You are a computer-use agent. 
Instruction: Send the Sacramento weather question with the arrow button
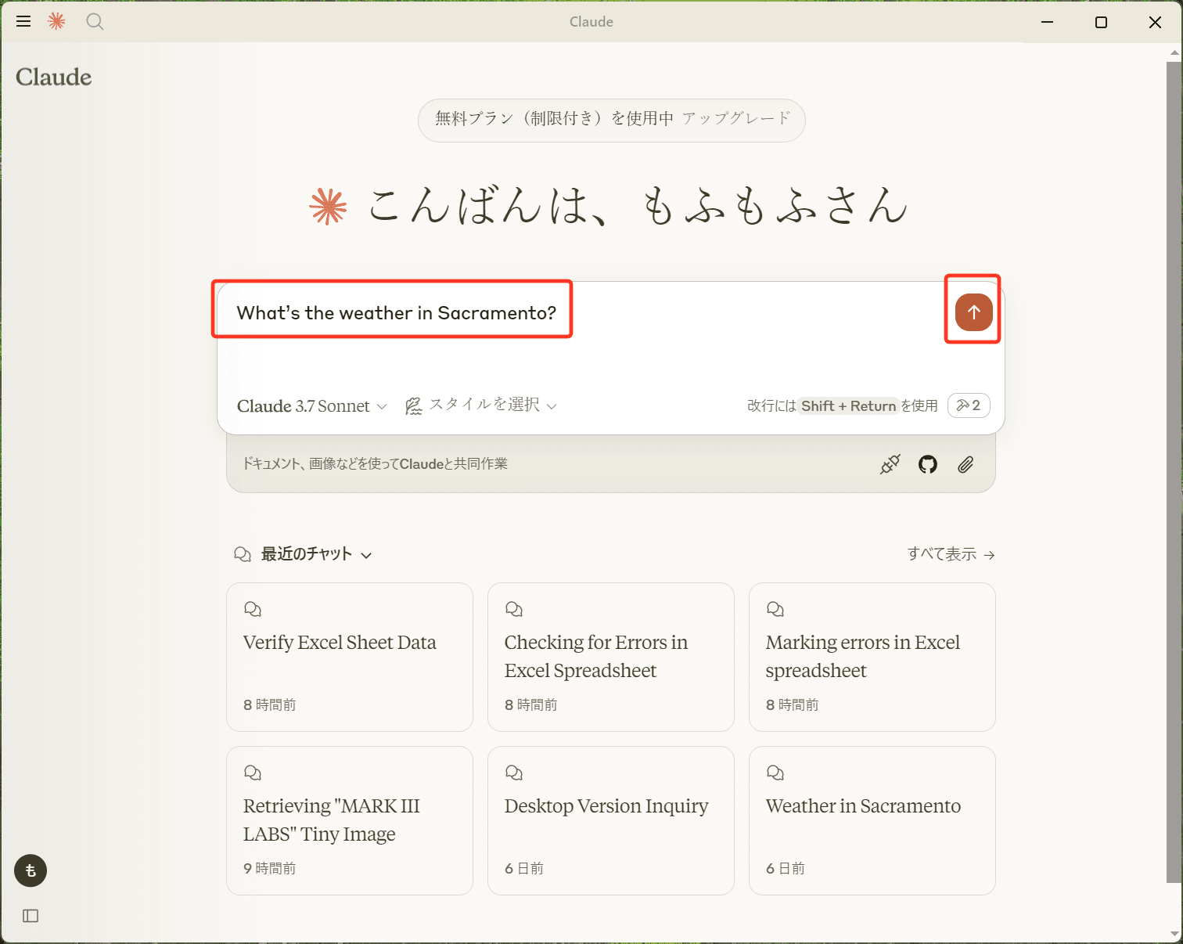(973, 311)
